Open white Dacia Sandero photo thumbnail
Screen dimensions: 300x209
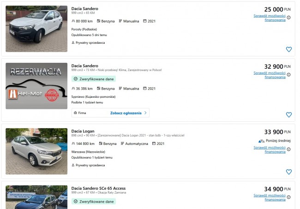pyautogui.click(x=36, y=29)
